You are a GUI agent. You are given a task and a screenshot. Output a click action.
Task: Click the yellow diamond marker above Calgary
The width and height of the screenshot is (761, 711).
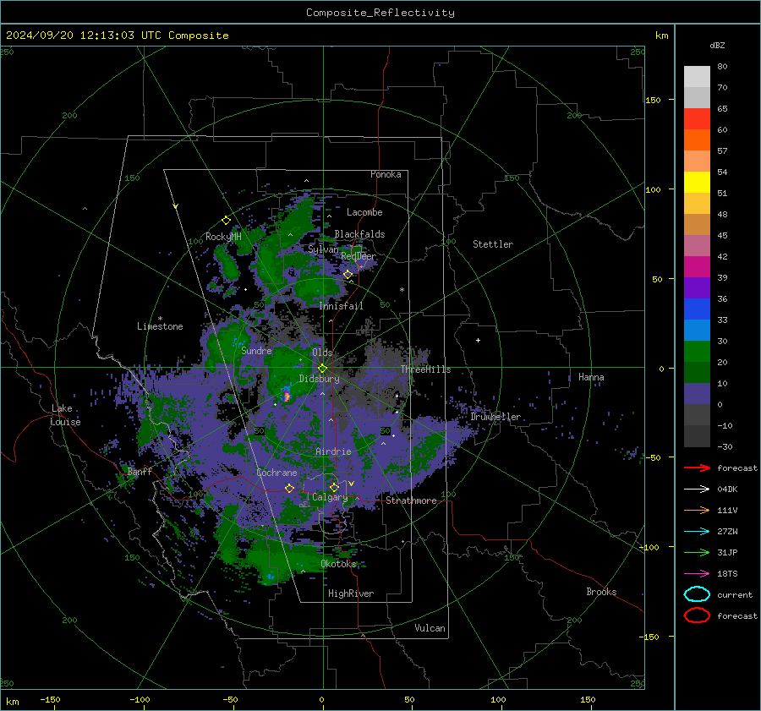334,487
